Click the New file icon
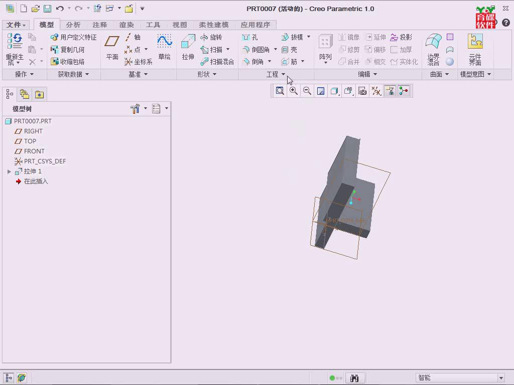 click(24, 9)
